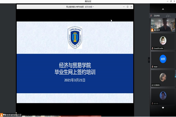The width and height of the screenshot is (176, 117).
Task: Collapse the participant video sidebar
Action: pyautogui.click(x=149, y=60)
